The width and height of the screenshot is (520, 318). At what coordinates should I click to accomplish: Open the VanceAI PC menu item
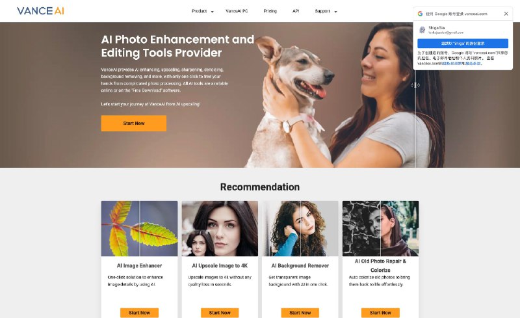tap(237, 11)
